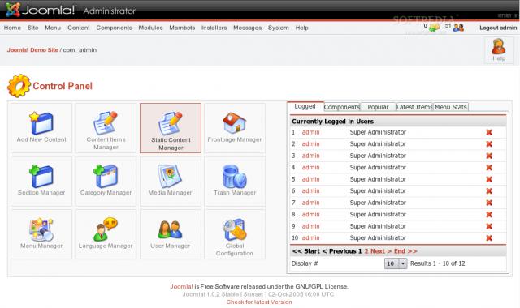Open the Mambots menu
Screen dimensions: 520x308
pos(182,28)
